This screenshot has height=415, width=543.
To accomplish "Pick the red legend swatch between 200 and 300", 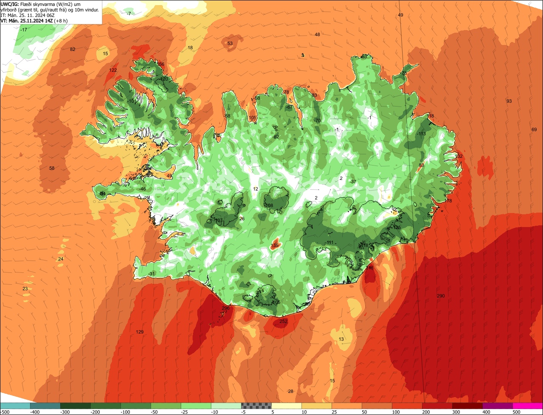I will click(437, 405).
